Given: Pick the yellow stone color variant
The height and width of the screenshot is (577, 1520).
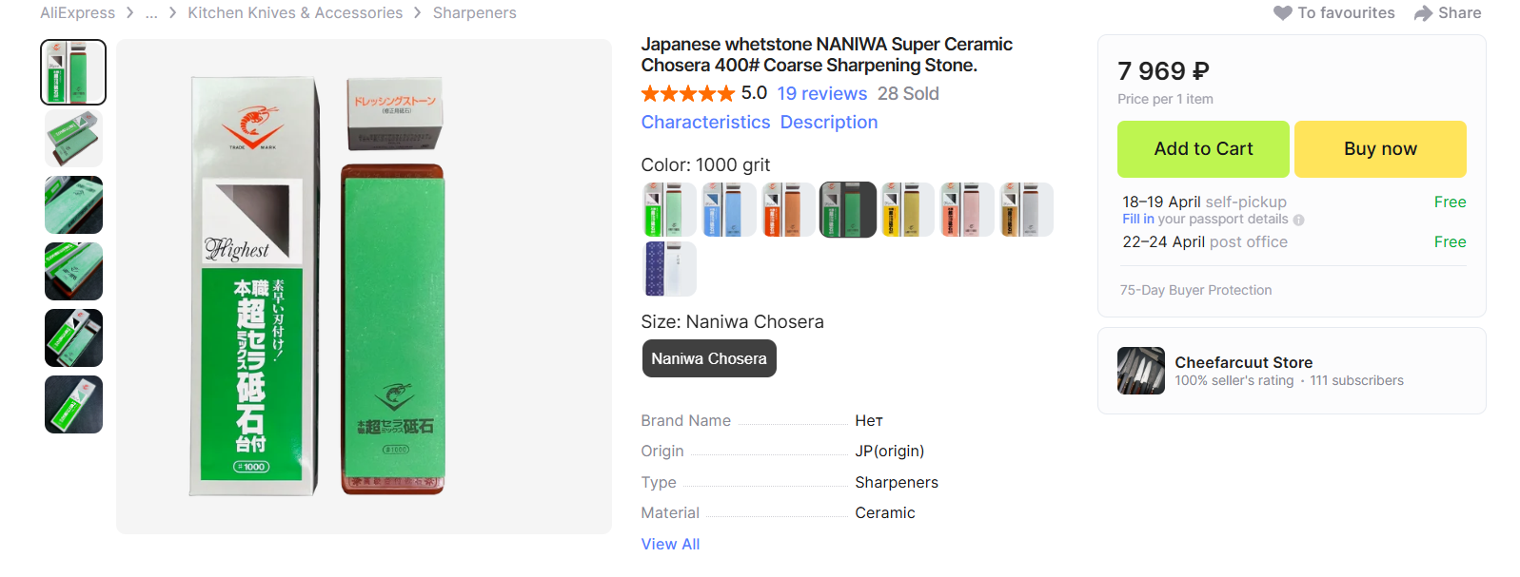Looking at the screenshot, I should 906,210.
